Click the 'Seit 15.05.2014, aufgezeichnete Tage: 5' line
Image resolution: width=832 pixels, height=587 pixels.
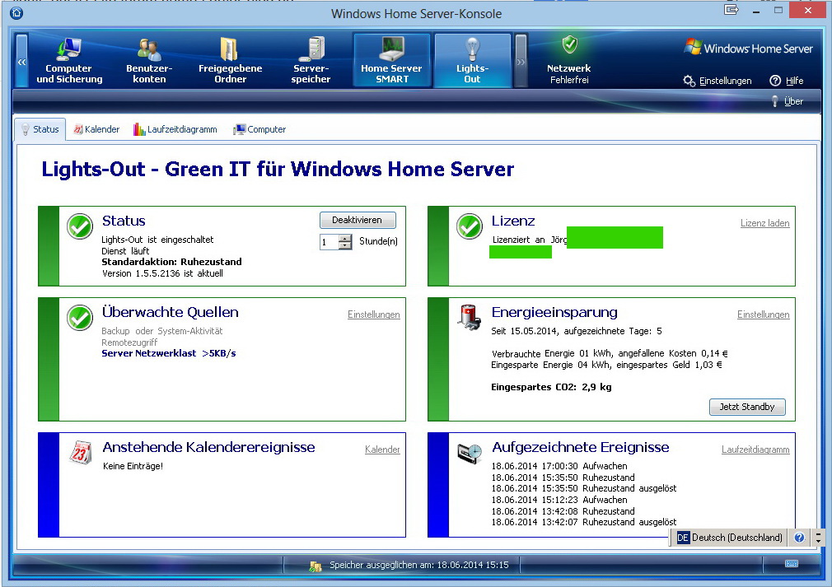pyautogui.click(x=577, y=332)
